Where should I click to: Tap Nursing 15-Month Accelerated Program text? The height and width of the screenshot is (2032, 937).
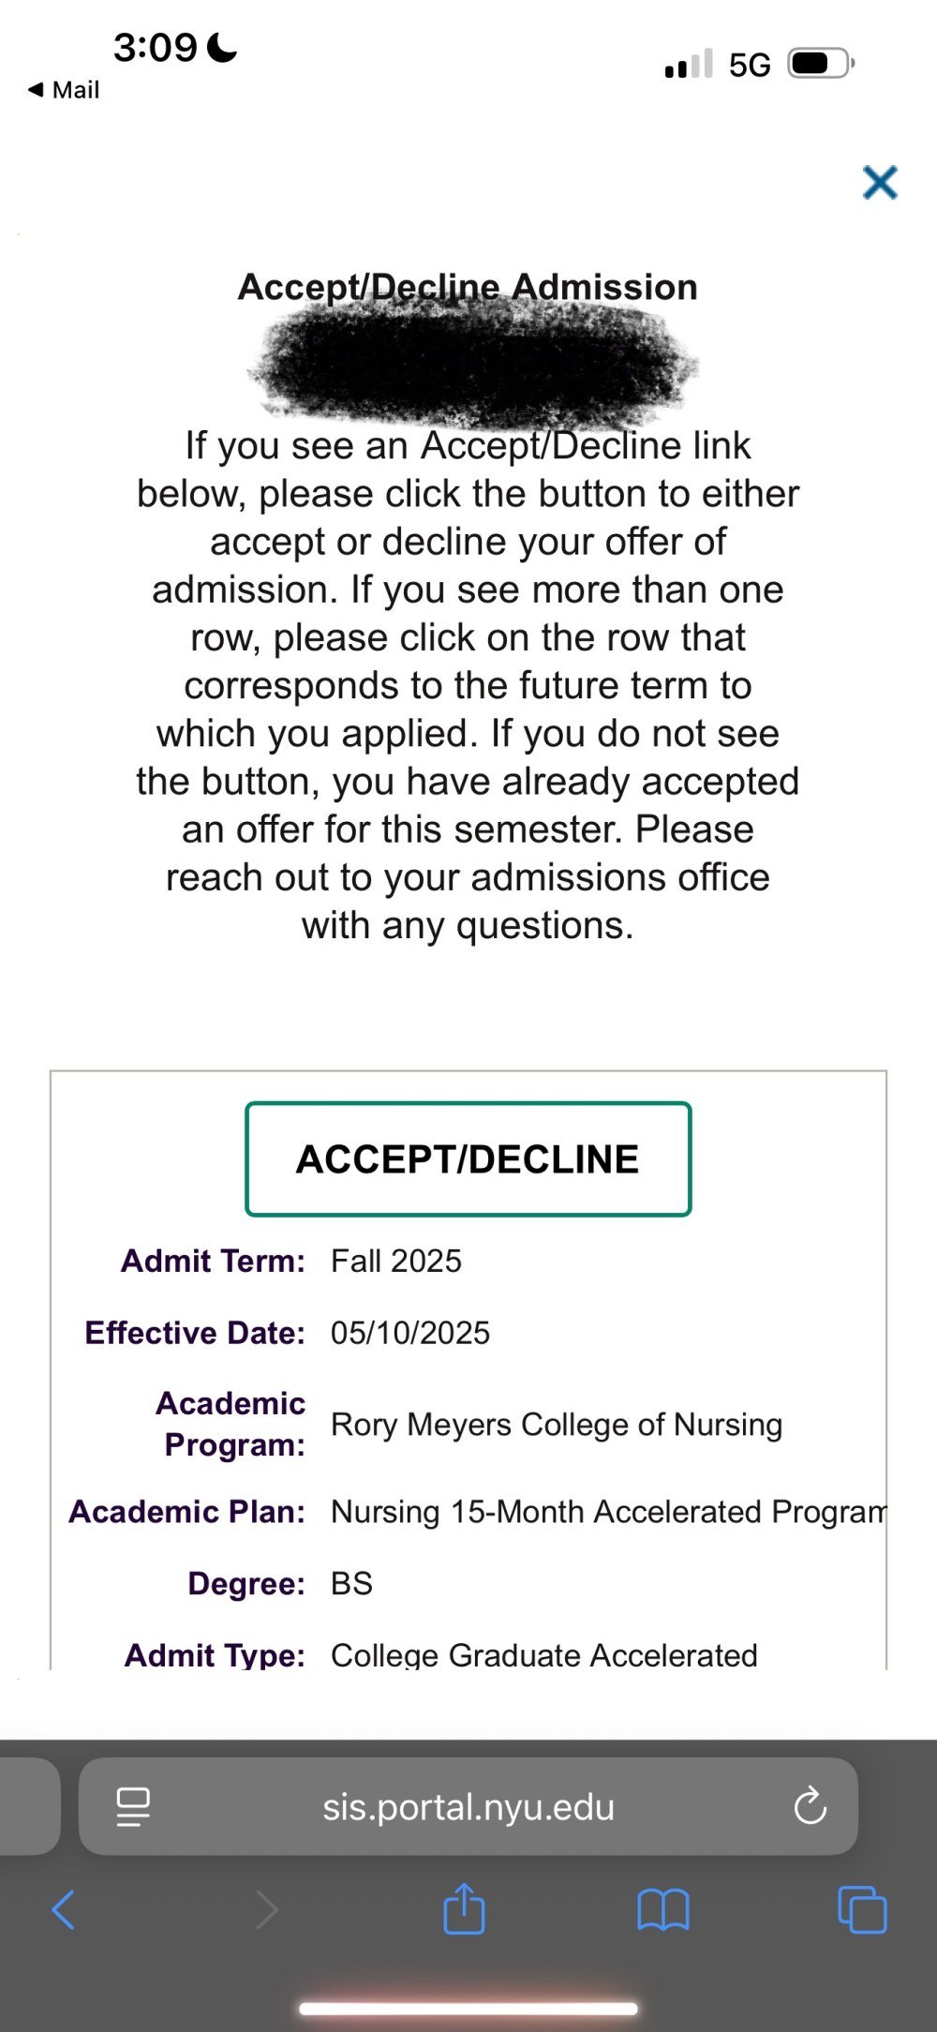[x=608, y=1512]
